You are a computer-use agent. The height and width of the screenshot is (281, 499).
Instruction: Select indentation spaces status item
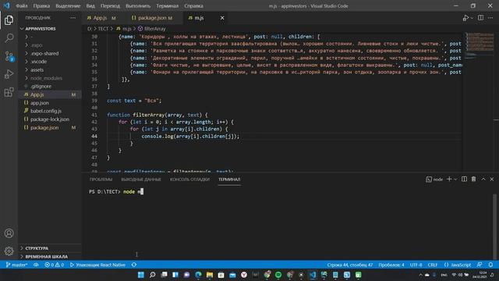391,265
